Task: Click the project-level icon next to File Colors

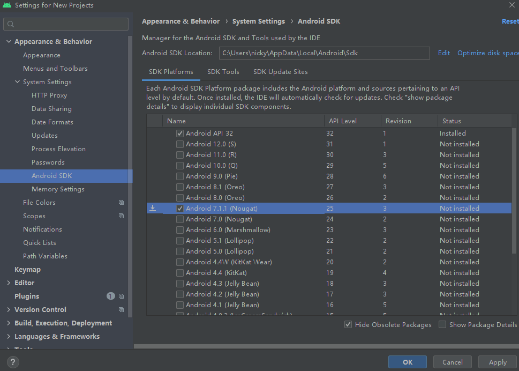Action: coord(121,203)
